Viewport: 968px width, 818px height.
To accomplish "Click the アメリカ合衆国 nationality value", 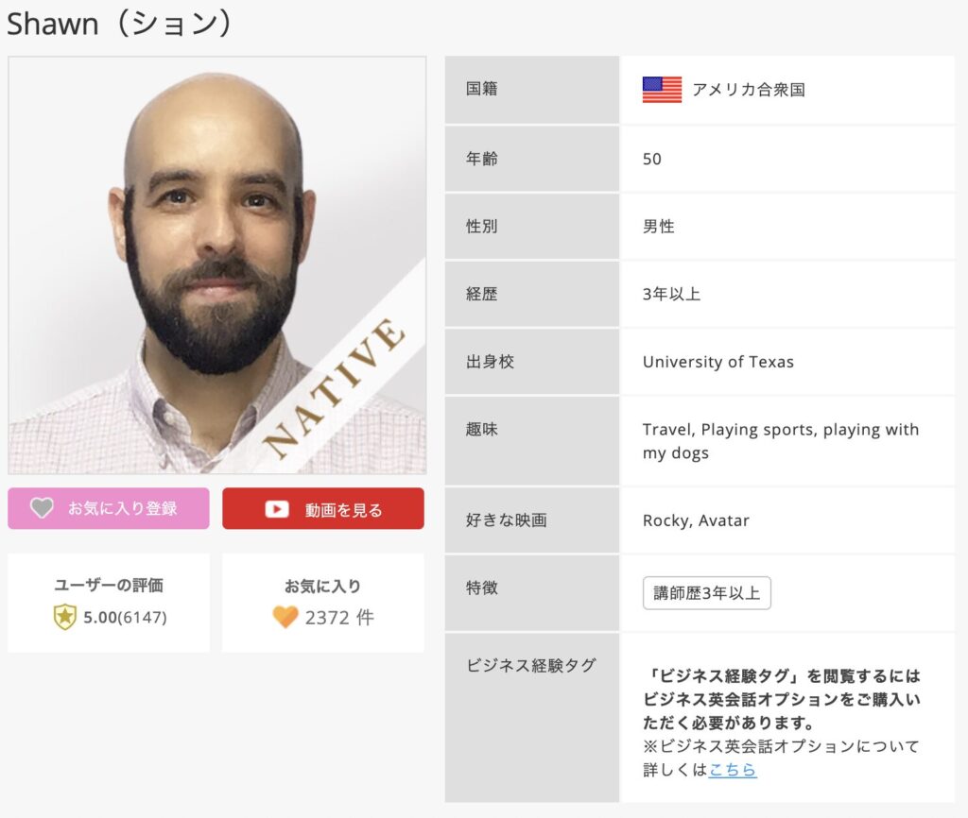I will coord(749,90).
